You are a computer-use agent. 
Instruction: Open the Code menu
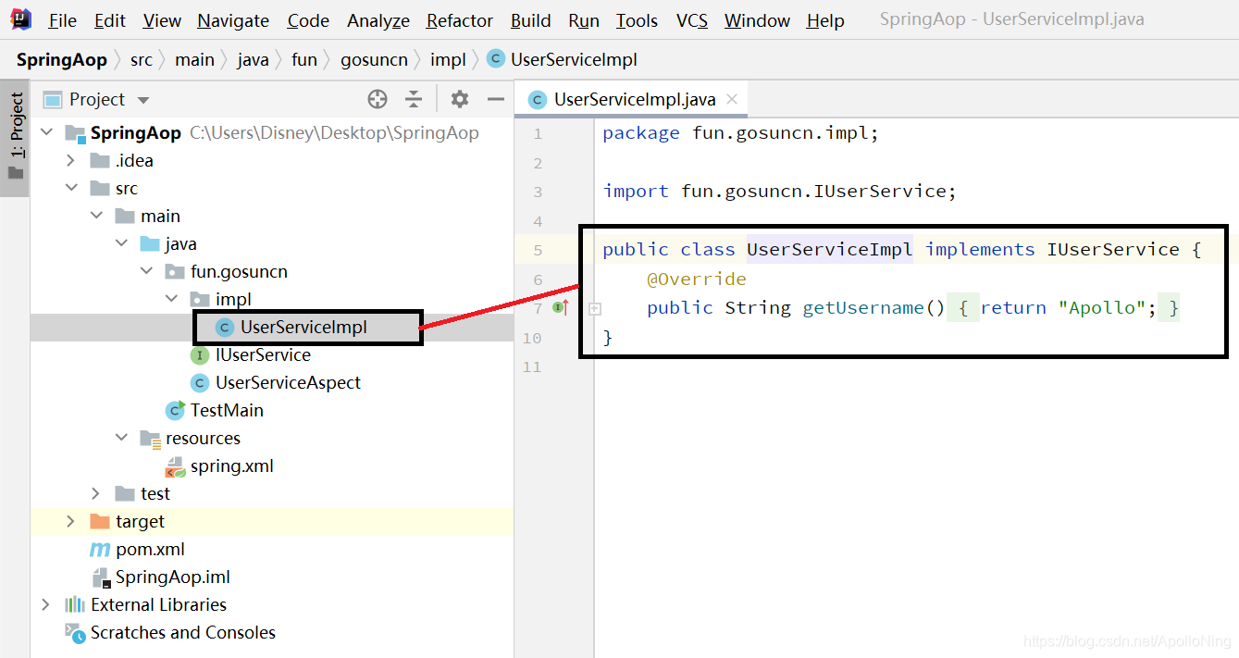pyautogui.click(x=308, y=20)
